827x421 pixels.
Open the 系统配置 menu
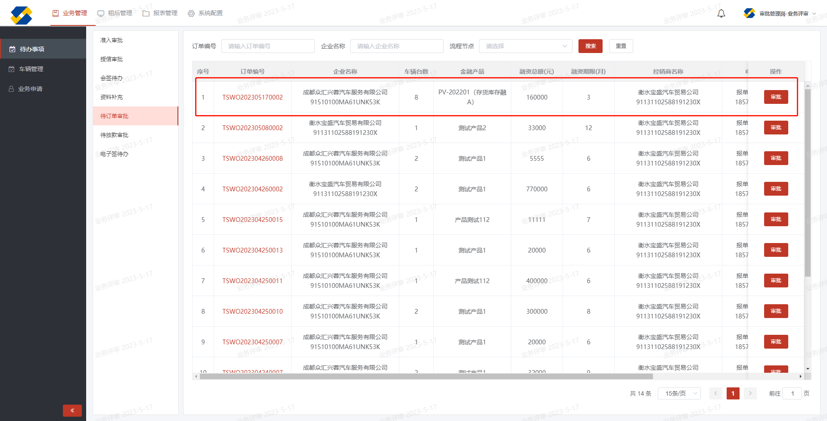click(x=205, y=13)
